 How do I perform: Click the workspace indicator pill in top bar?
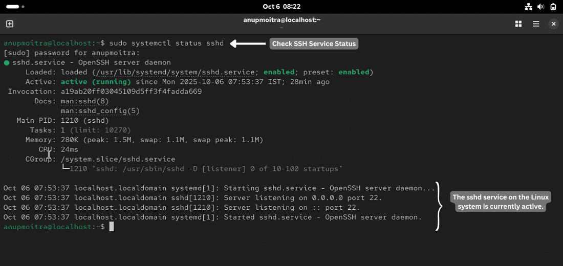(x=13, y=7)
